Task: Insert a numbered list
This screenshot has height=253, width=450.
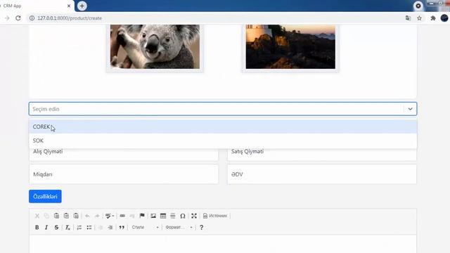Action: coord(79,227)
